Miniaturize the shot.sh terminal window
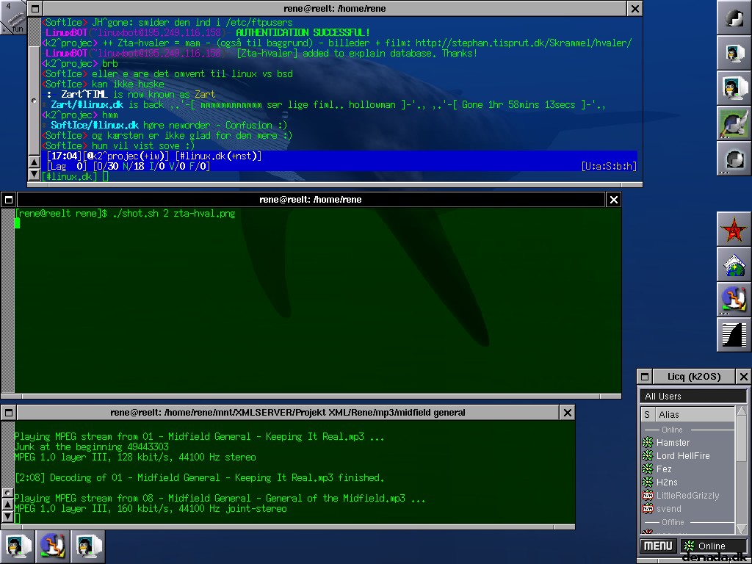Screen dimensions: 752x564 [9, 200]
